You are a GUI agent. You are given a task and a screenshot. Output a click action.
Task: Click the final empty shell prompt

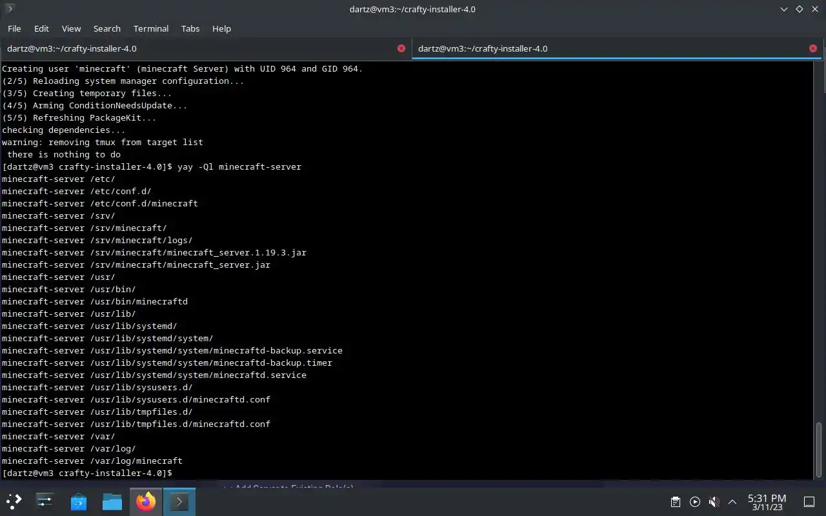pyautogui.click(x=87, y=473)
